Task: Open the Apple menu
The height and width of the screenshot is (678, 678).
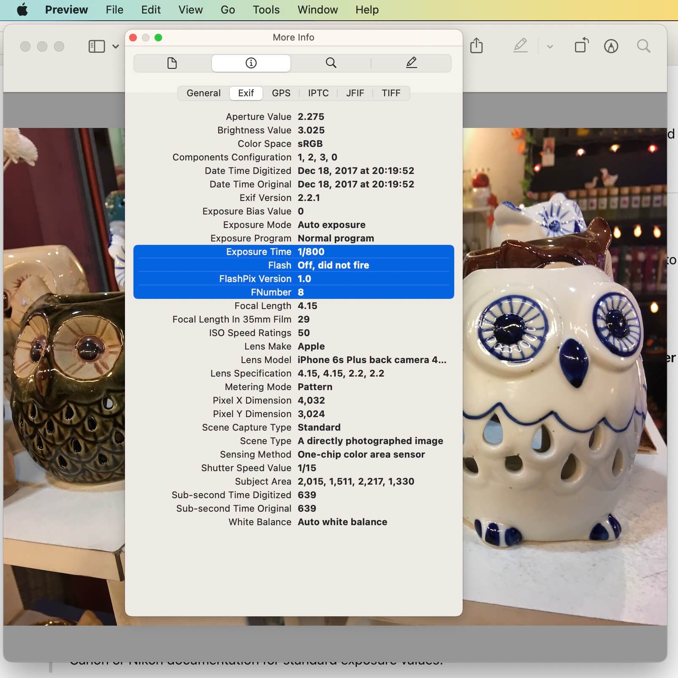Action: click(22, 10)
